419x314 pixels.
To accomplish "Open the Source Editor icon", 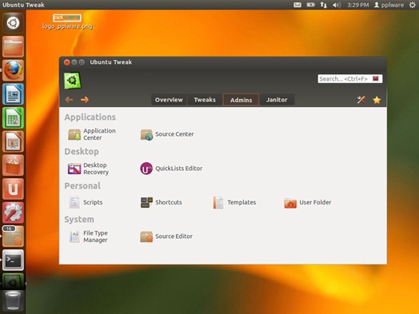I will coord(146,236).
